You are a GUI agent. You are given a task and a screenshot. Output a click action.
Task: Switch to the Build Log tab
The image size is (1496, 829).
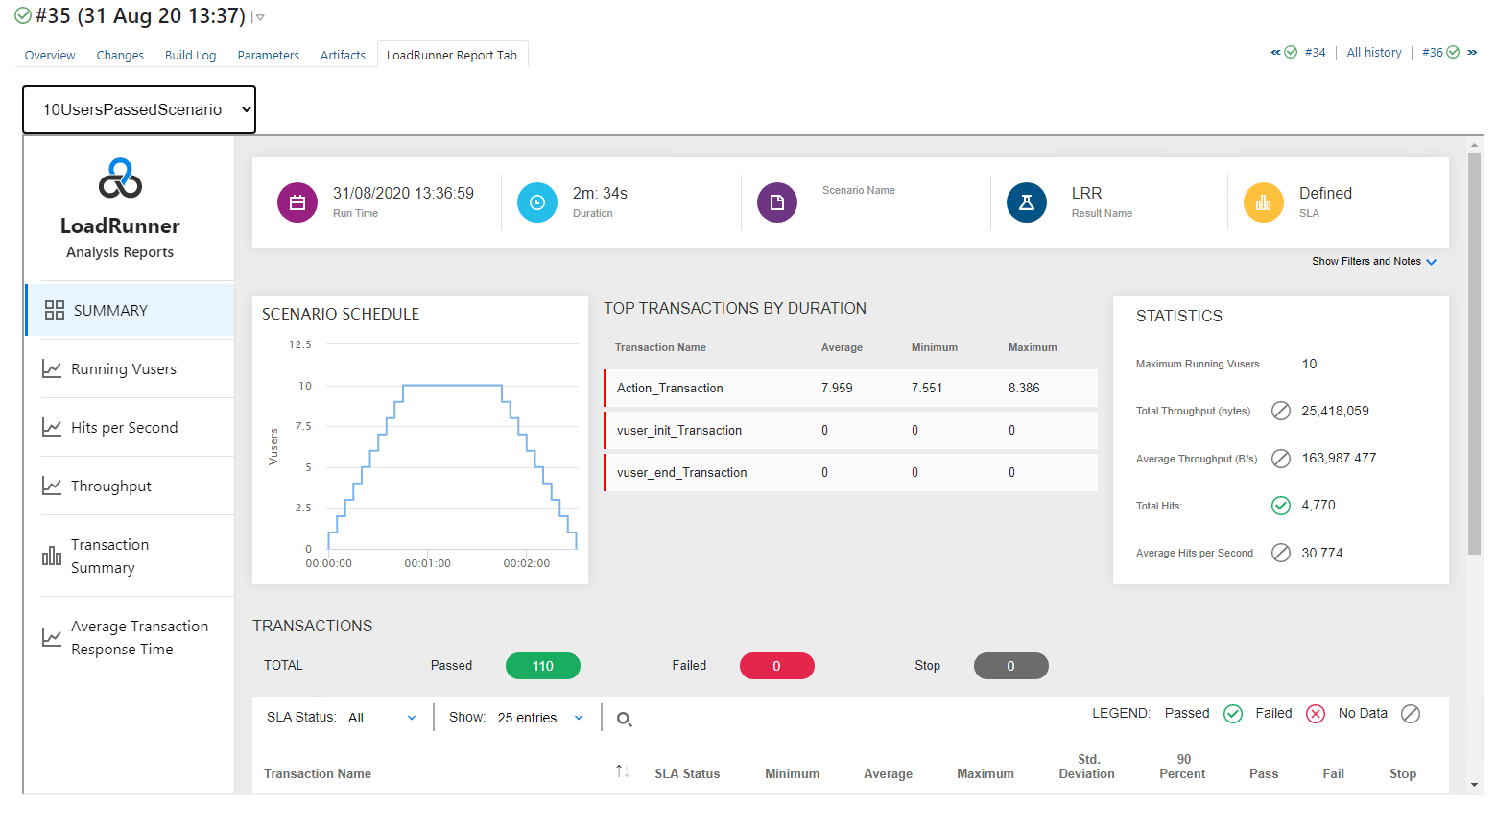[x=190, y=56]
